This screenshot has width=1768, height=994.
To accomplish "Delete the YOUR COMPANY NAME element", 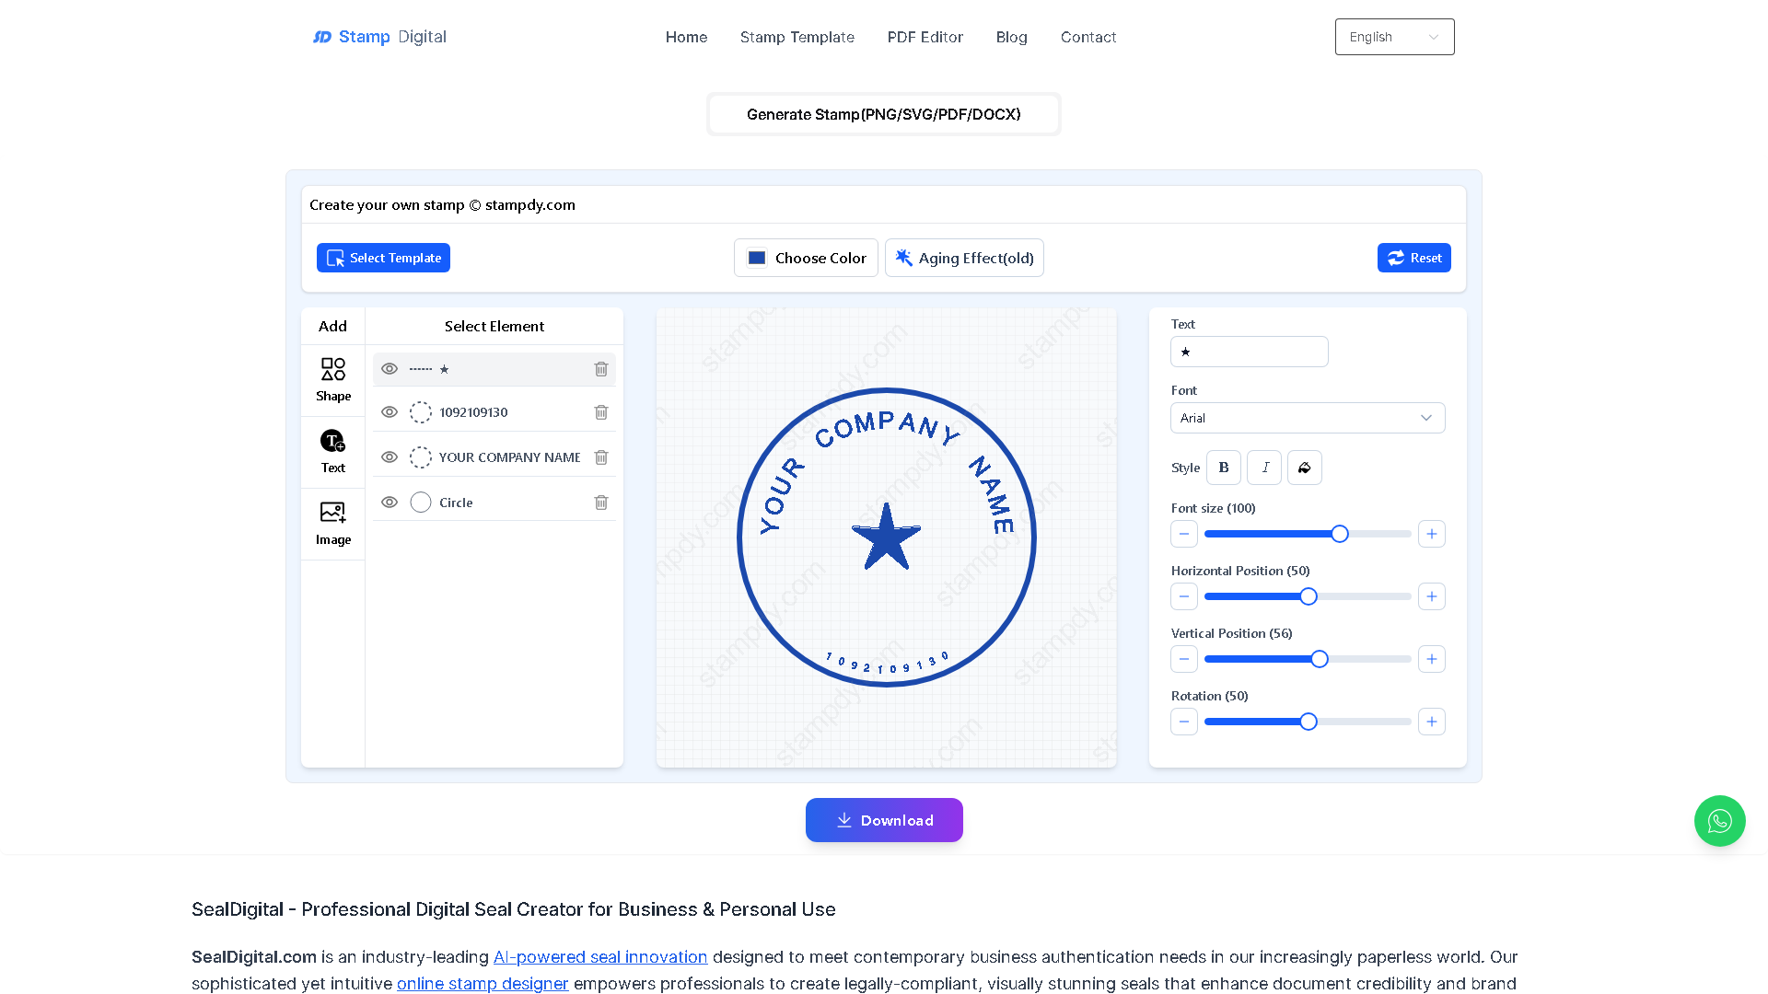I will point(600,457).
